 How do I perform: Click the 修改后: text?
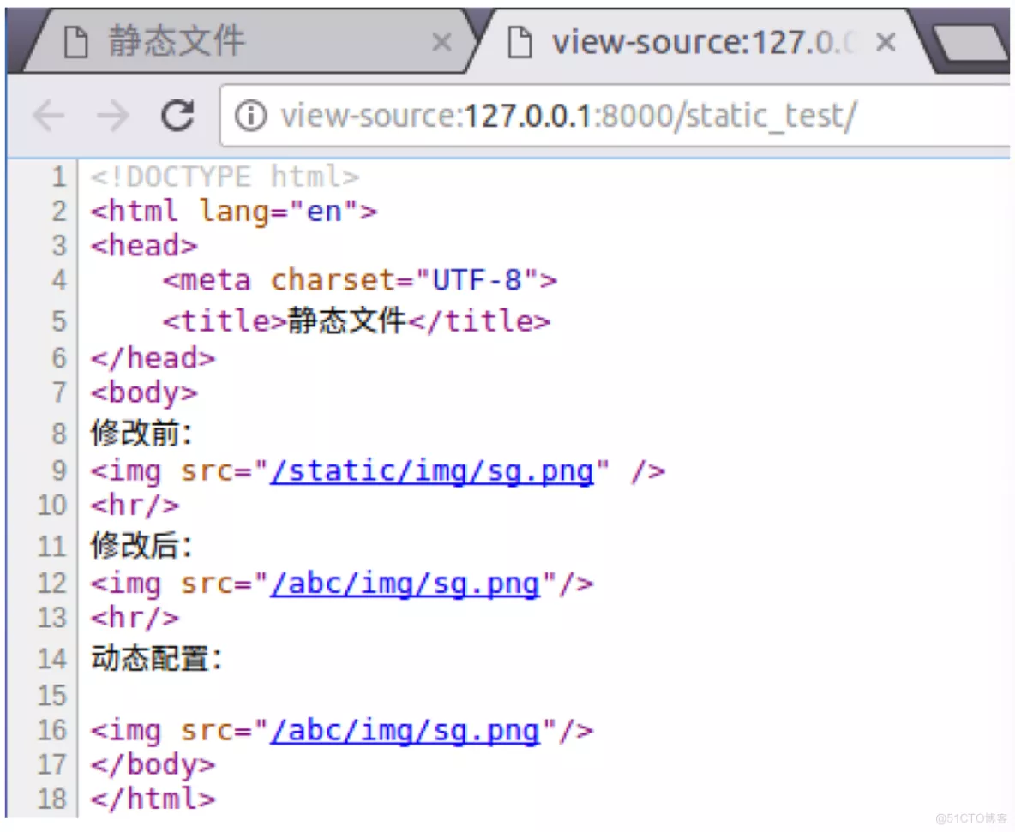[141, 546]
